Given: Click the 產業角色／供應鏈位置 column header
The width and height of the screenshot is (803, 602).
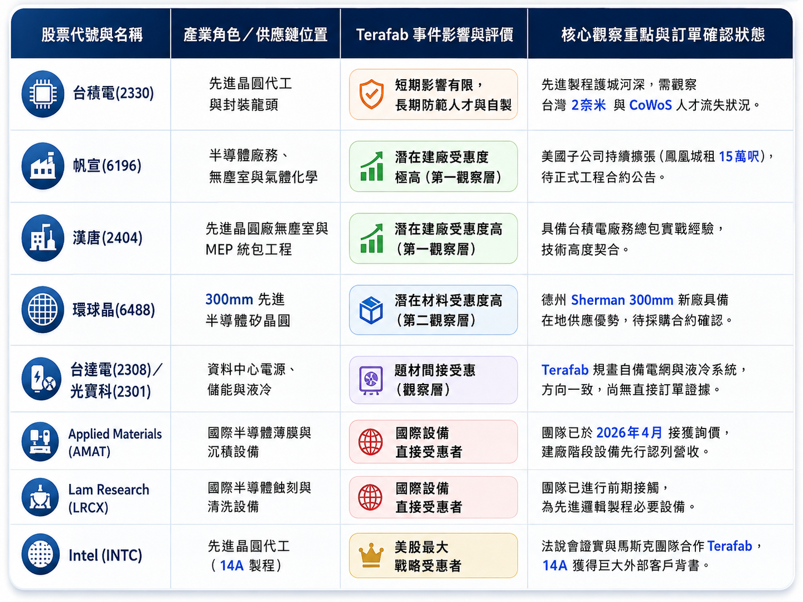Looking at the screenshot, I should click(256, 35).
